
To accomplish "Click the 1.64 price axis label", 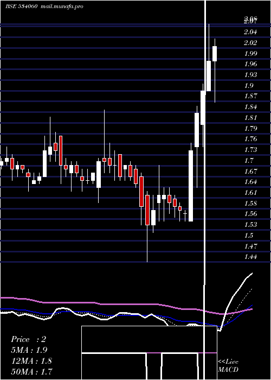I will click(x=250, y=182).
